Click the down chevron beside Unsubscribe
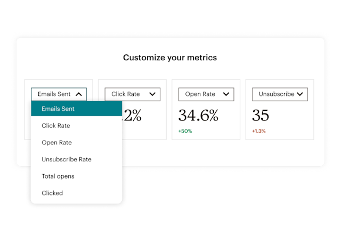341x236 pixels. [300, 94]
